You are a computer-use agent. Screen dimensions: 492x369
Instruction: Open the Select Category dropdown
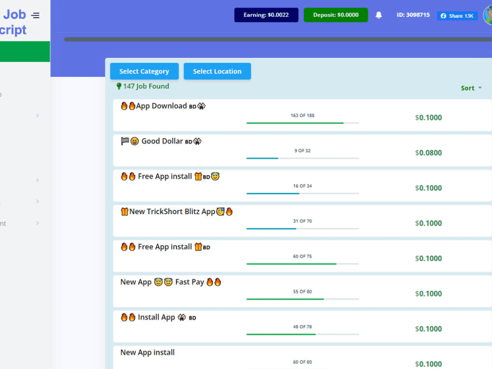144,71
